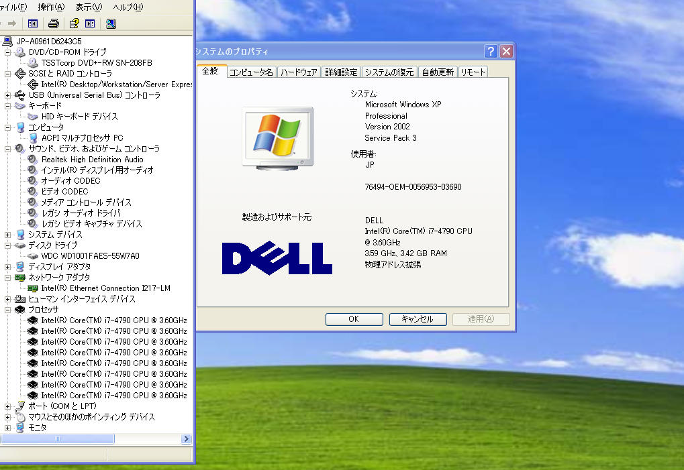Click the printer icon in Device Manager toolbar
The width and height of the screenshot is (684, 470).
click(x=54, y=23)
